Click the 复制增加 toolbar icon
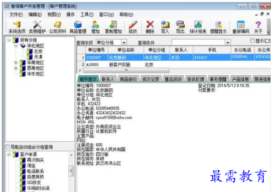The image size is (271, 192). [x=113, y=27]
